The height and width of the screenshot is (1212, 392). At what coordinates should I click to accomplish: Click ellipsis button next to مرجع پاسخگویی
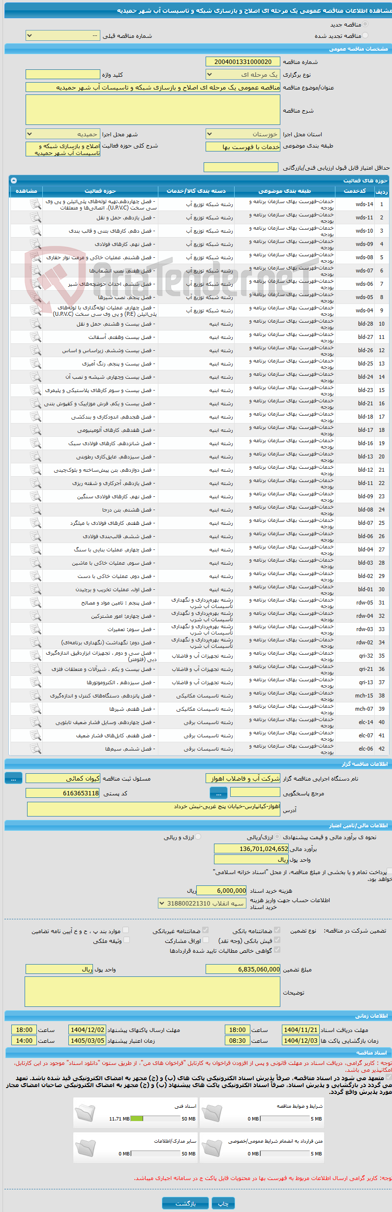(x=218, y=793)
